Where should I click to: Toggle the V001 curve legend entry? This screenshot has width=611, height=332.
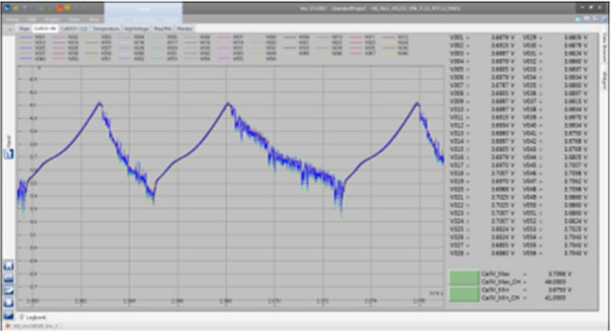pos(33,38)
